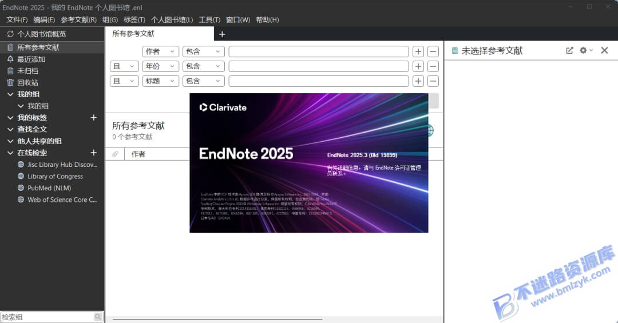Image resolution: width=618 pixels, height=323 pixels.
Task: Click the EndNote 2025 splash screen
Action: coord(308,163)
